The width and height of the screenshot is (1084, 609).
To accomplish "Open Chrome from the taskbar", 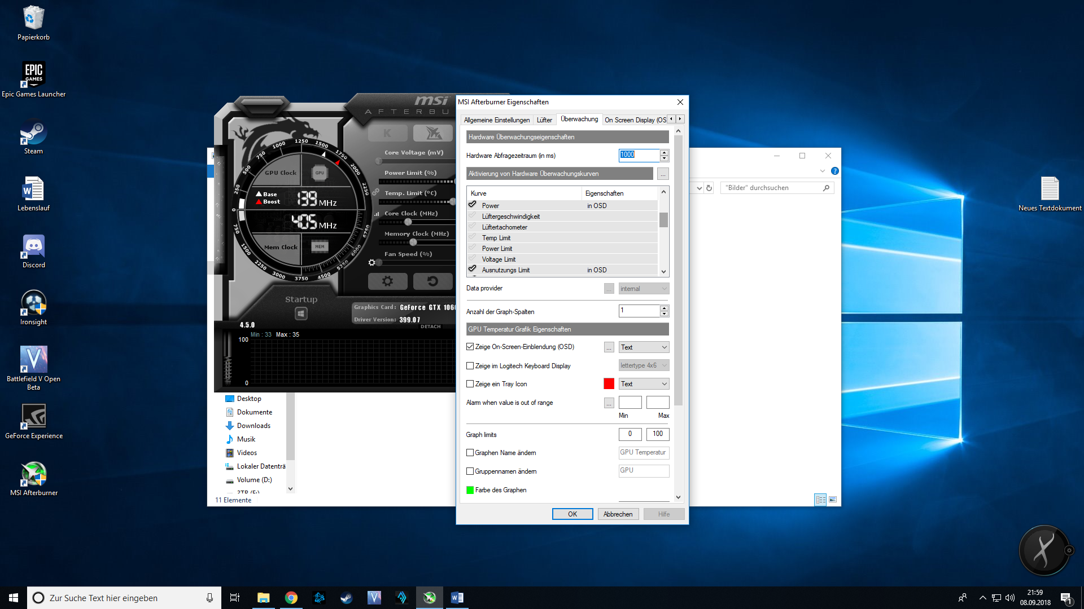I will (291, 598).
